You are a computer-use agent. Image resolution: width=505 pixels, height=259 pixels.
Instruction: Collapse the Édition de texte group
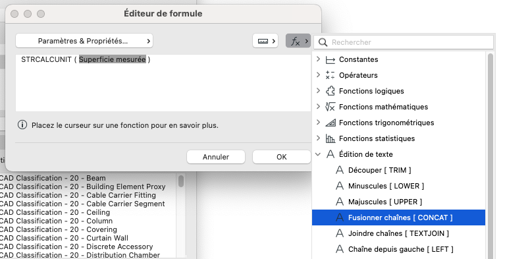[x=318, y=154]
